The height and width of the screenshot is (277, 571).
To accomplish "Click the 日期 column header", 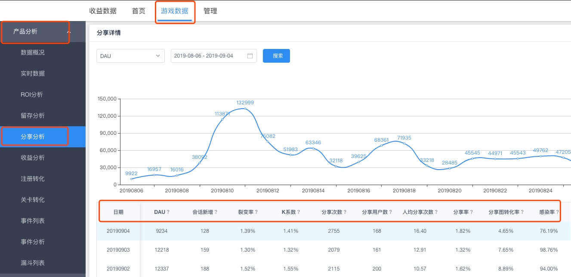I will (118, 212).
